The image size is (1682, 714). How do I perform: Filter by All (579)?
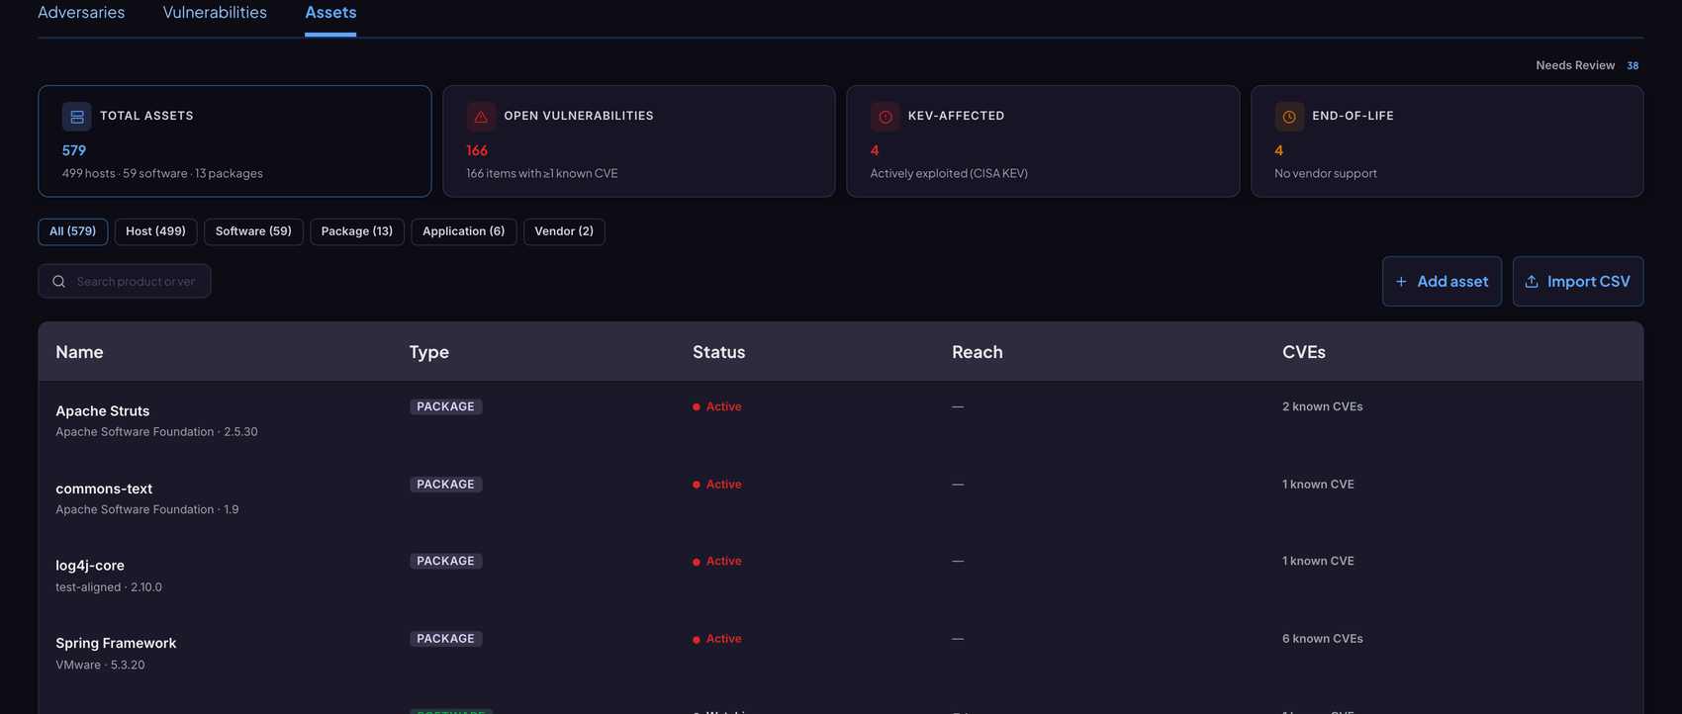click(73, 231)
